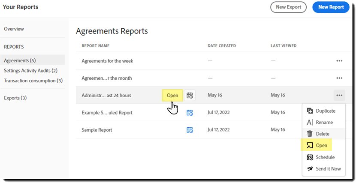This screenshot has width=356, height=183.
Task: Click schedule icon on Example Scheduled Report row
Action: click(190, 113)
